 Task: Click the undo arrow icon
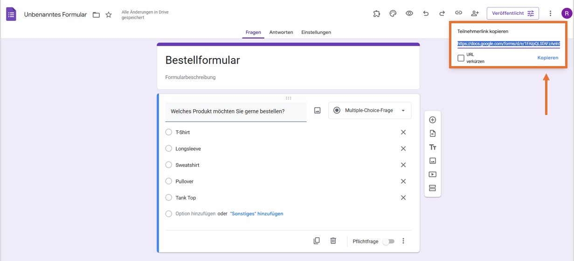click(426, 13)
